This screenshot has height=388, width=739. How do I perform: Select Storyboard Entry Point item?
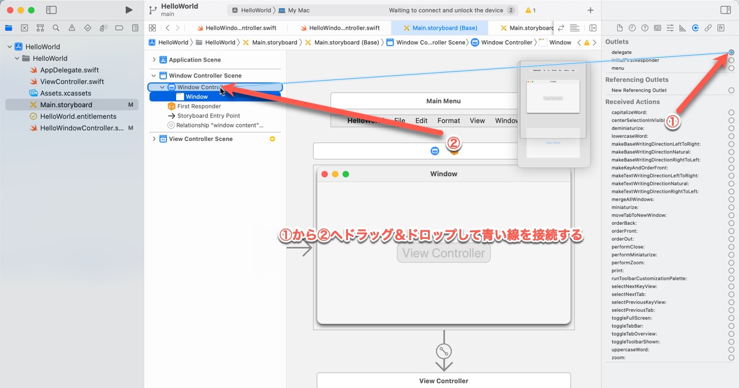click(208, 116)
